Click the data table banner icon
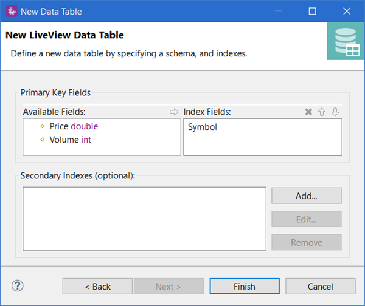 [x=346, y=41]
